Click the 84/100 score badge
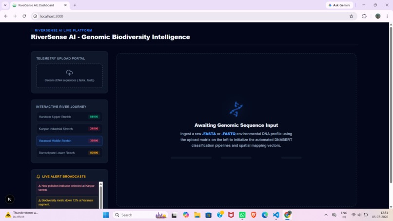 tap(94, 117)
